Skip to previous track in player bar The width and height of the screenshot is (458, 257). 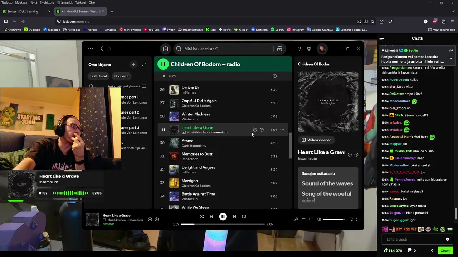[211, 216]
